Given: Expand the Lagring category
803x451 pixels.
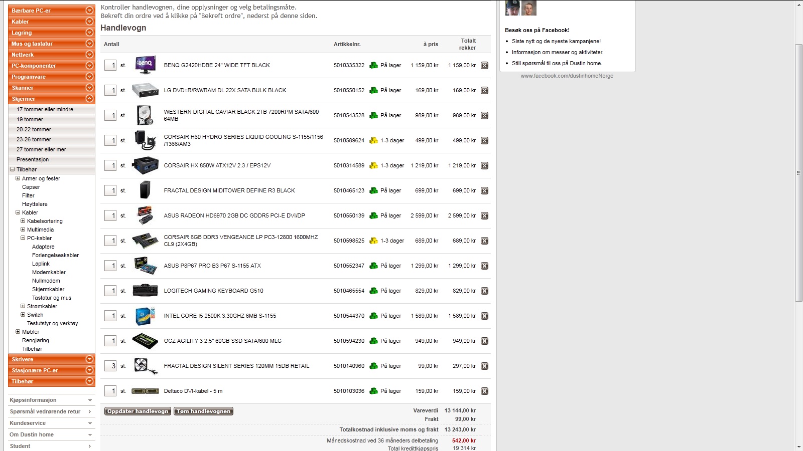Looking at the screenshot, I should [x=89, y=33].
